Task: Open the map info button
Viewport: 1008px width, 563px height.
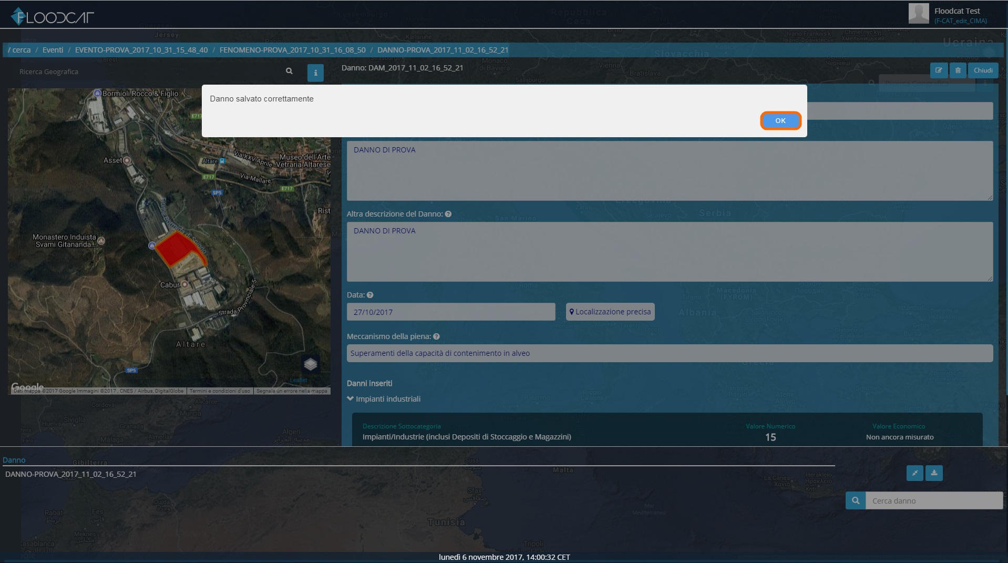Action: click(315, 73)
